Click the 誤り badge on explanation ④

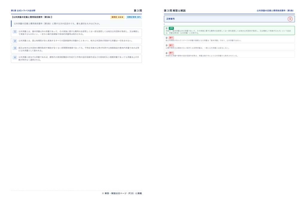[x=171, y=53]
